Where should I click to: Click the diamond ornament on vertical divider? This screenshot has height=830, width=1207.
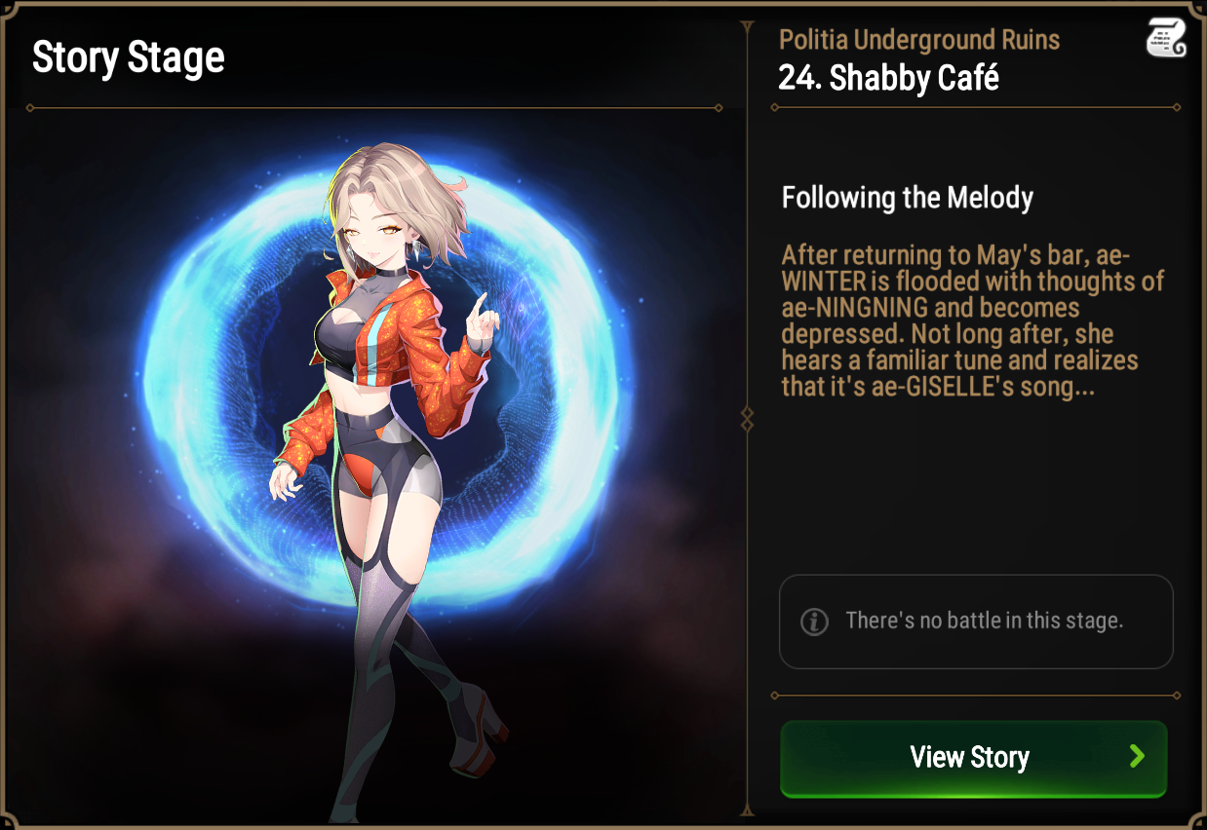coord(748,420)
